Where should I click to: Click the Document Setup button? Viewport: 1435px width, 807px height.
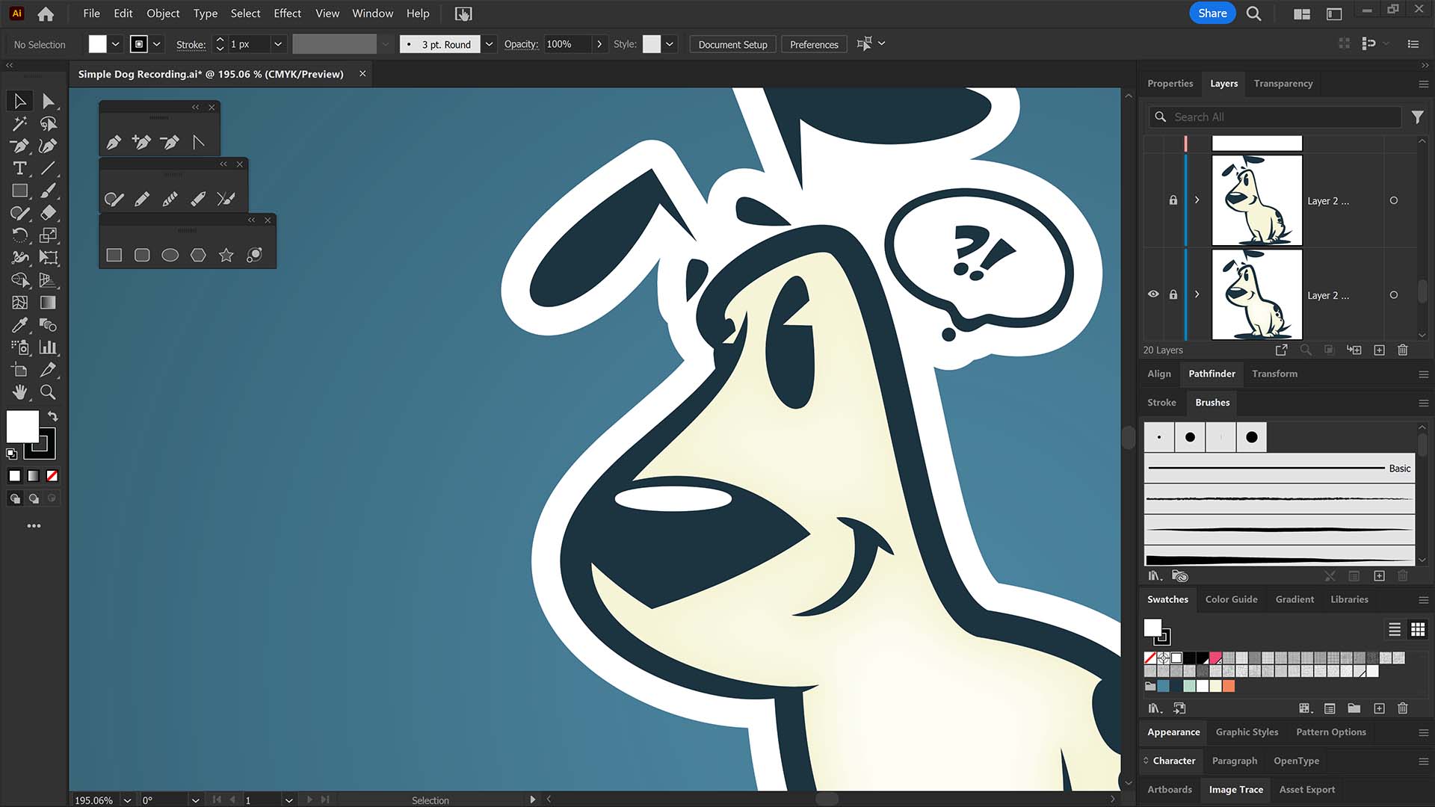(732, 44)
